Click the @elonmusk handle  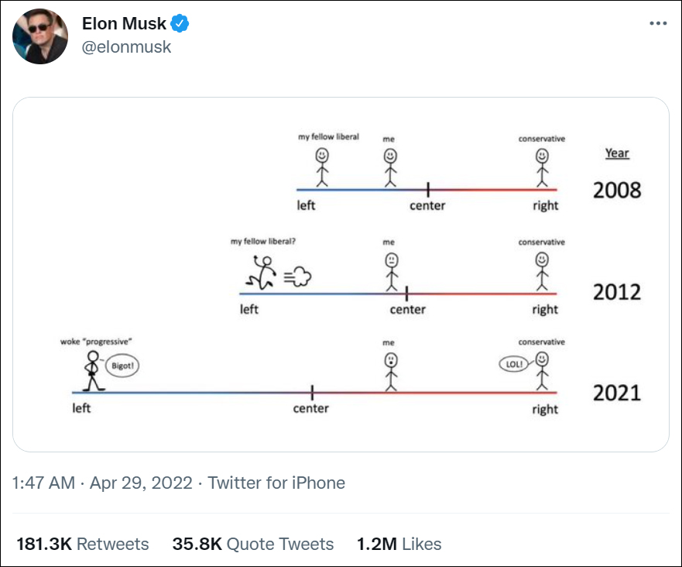[127, 47]
